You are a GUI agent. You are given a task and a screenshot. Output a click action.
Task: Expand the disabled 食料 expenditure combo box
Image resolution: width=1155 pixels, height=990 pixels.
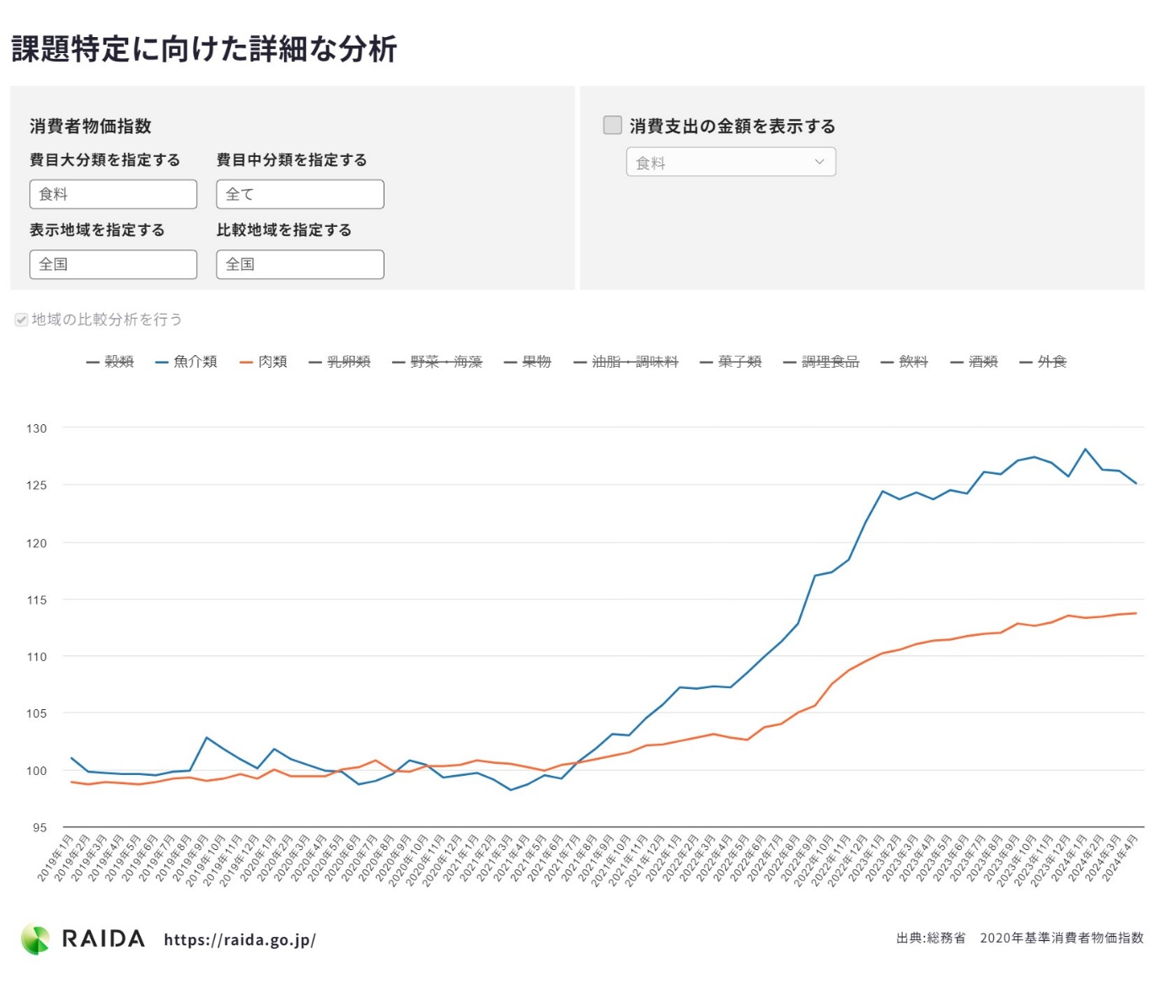(731, 162)
